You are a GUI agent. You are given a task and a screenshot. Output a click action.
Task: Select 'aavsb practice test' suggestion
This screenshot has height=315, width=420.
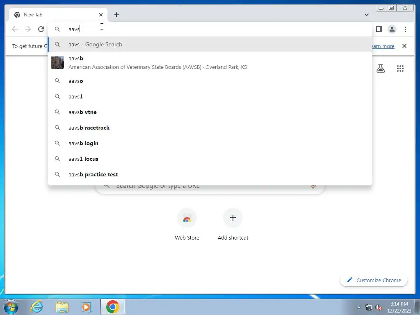tap(210, 174)
